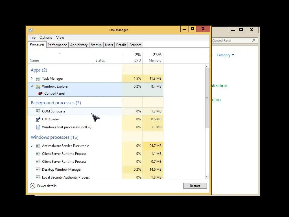289x217 pixels.
Task: Click the Antimalware Service Executable icon
Action: [38, 146]
